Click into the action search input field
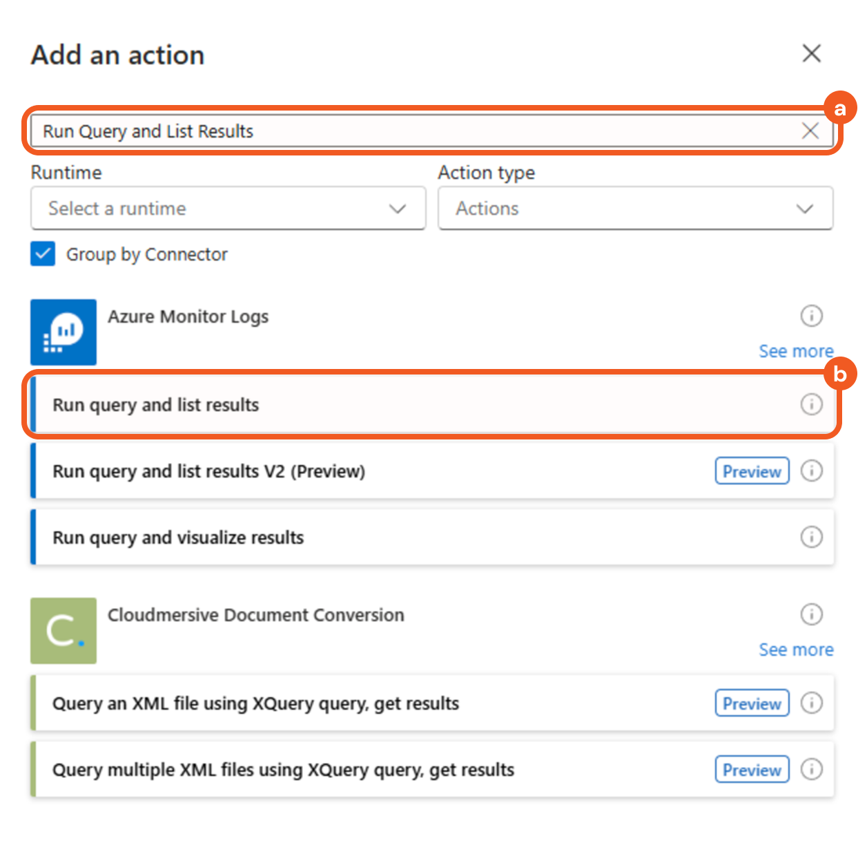 click(414, 131)
